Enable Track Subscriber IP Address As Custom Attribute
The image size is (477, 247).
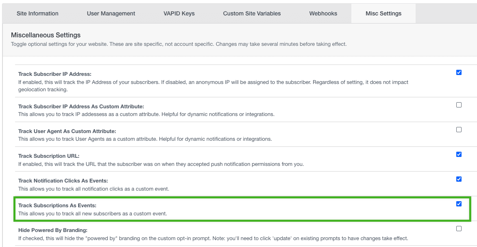tap(459, 105)
